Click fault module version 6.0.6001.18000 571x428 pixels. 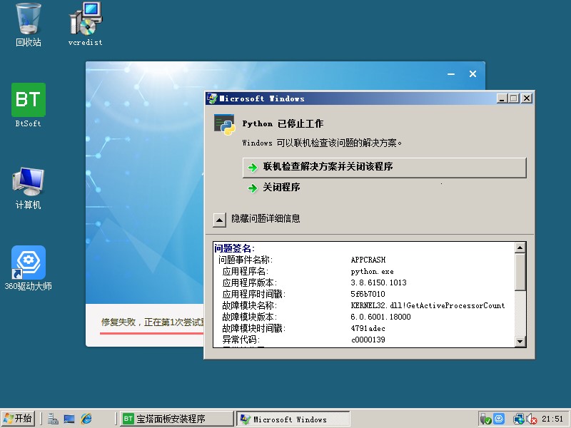[x=380, y=317]
